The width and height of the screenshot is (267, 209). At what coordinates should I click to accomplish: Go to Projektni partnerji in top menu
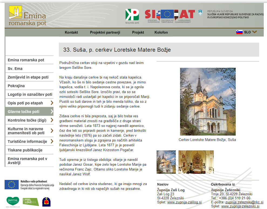tap(105, 32)
